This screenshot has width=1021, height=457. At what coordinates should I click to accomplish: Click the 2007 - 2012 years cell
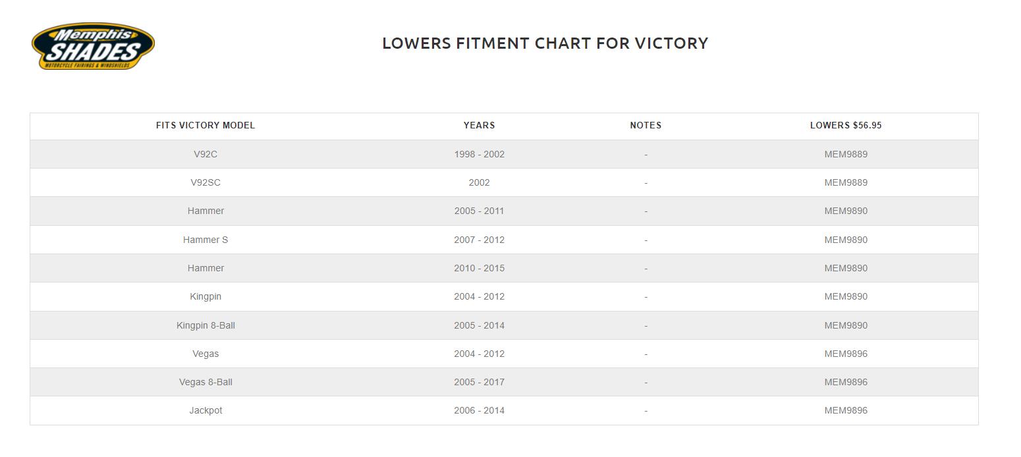click(479, 240)
